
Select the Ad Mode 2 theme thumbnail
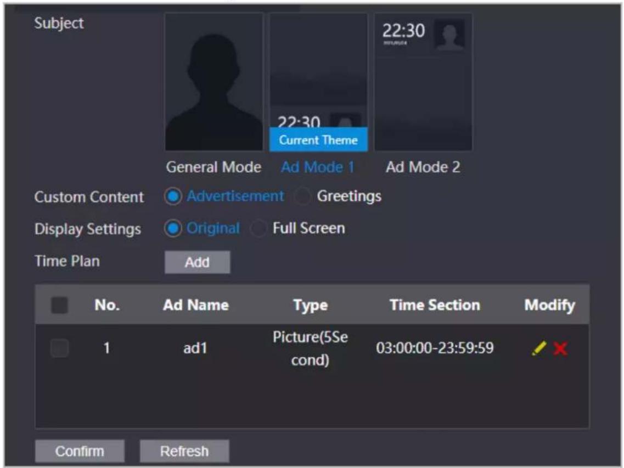coord(424,82)
